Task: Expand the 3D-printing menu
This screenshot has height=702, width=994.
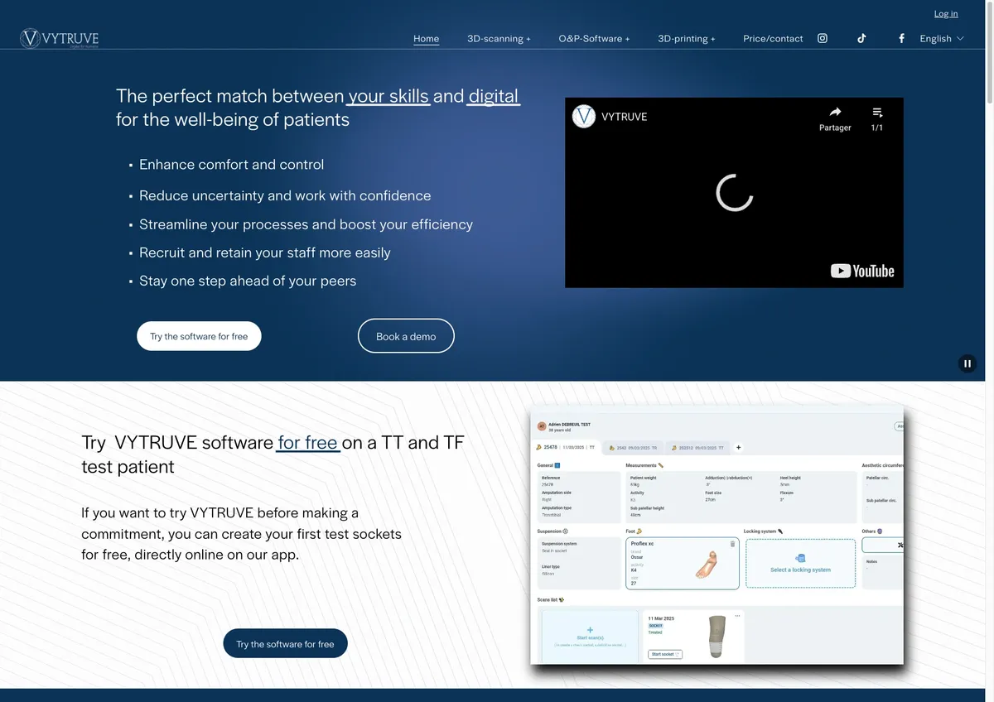Action: (x=687, y=38)
